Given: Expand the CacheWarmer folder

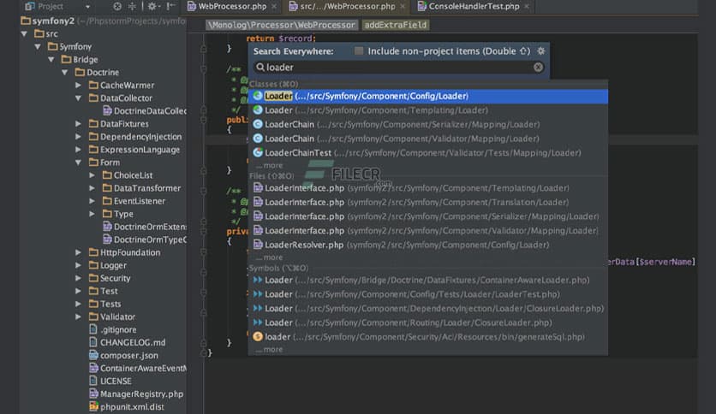Looking at the screenshot, I should click(79, 85).
